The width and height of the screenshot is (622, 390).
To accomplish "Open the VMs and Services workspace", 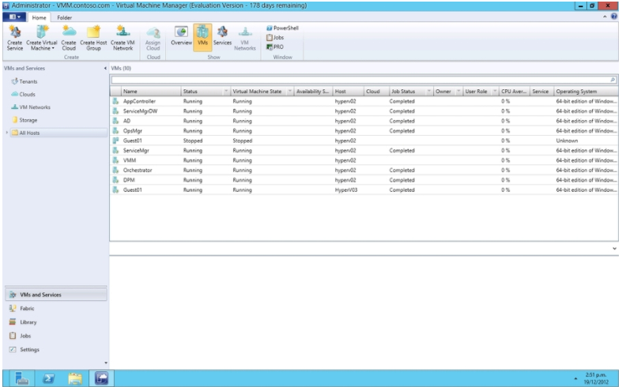I will pos(56,295).
